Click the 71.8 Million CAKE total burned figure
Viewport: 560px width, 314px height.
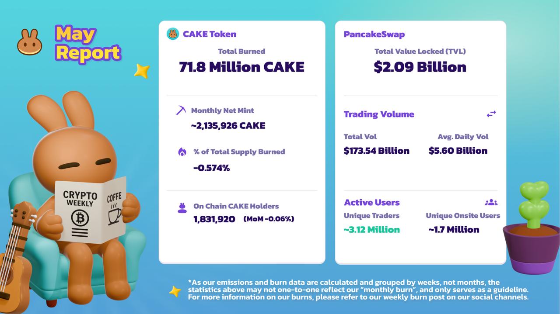(x=241, y=67)
